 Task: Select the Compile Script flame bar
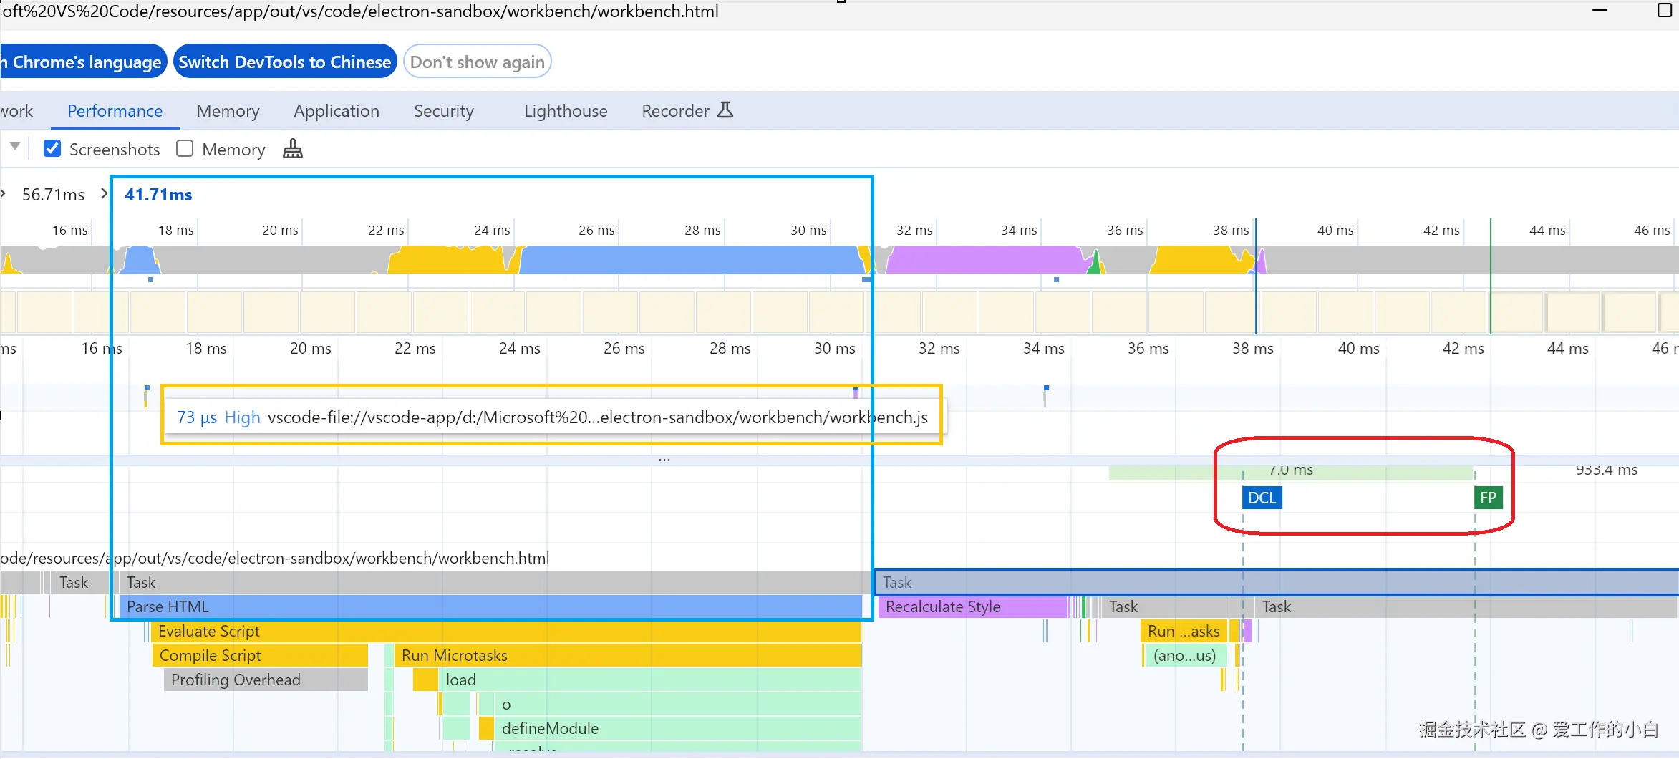coord(260,655)
